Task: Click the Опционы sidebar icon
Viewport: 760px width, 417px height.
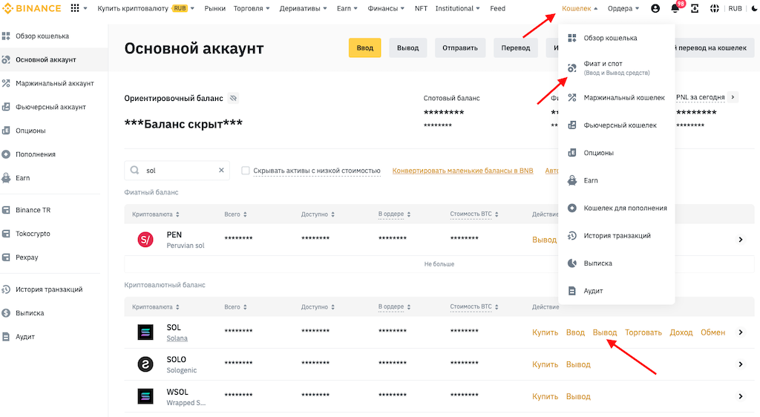Action: pyautogui.click(x=6, y=131)
